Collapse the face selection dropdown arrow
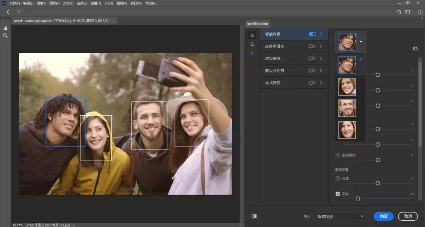The height and width of the screenshot is (227, 425). click(361, 41)
